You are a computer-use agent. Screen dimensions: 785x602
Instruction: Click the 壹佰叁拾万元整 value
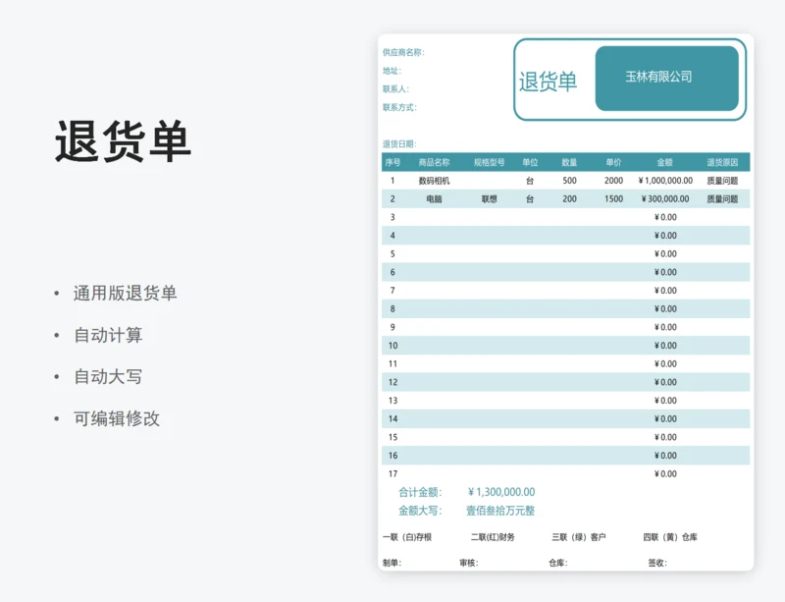[500, 511]
